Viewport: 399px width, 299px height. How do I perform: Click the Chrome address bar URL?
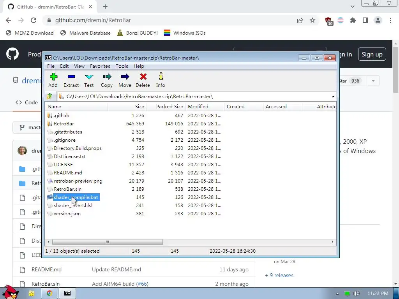coord(93,20)
